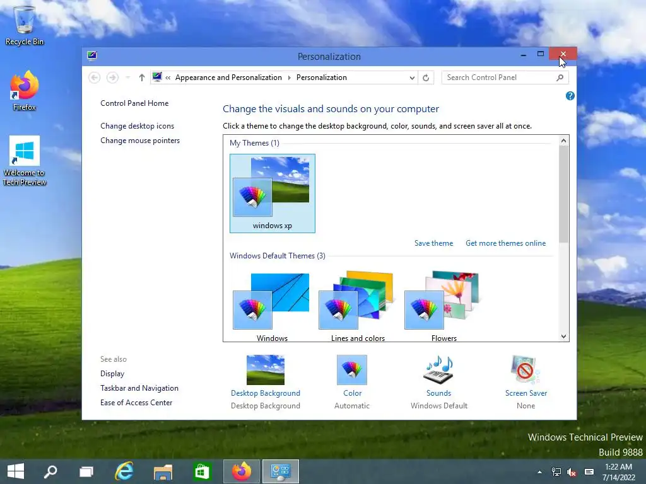The width and height of the screenshot is (646, 484).
Task: Click the Screen Saver link label
Action: (x=526, y=393)
